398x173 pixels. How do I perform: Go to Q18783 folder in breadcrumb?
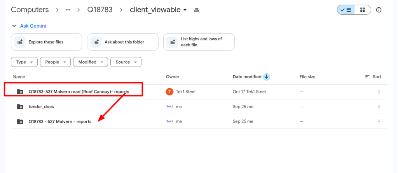[x=100, y=10]
